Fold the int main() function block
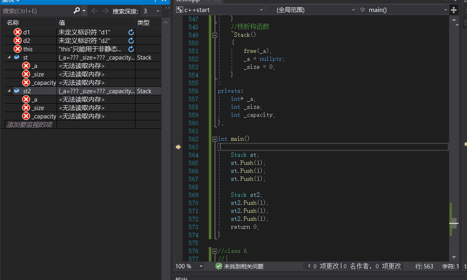 tap(215, 139)
